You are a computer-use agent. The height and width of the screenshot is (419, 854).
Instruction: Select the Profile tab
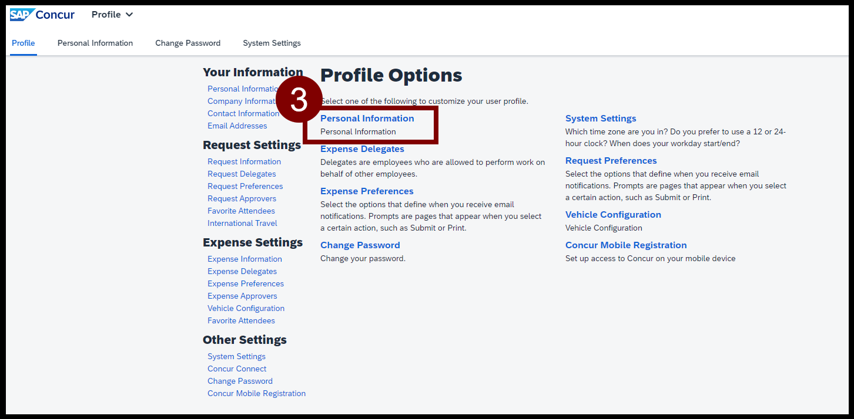coord(24,43)
